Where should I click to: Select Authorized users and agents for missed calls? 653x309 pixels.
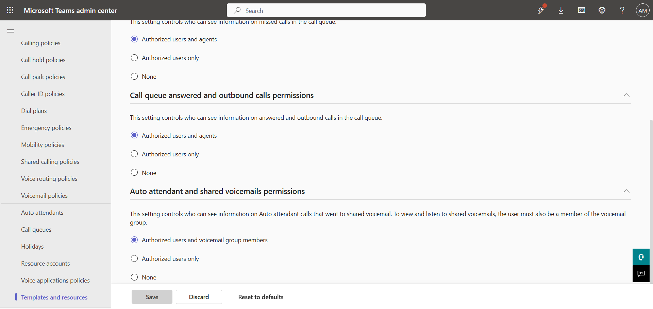click(134, 39)
